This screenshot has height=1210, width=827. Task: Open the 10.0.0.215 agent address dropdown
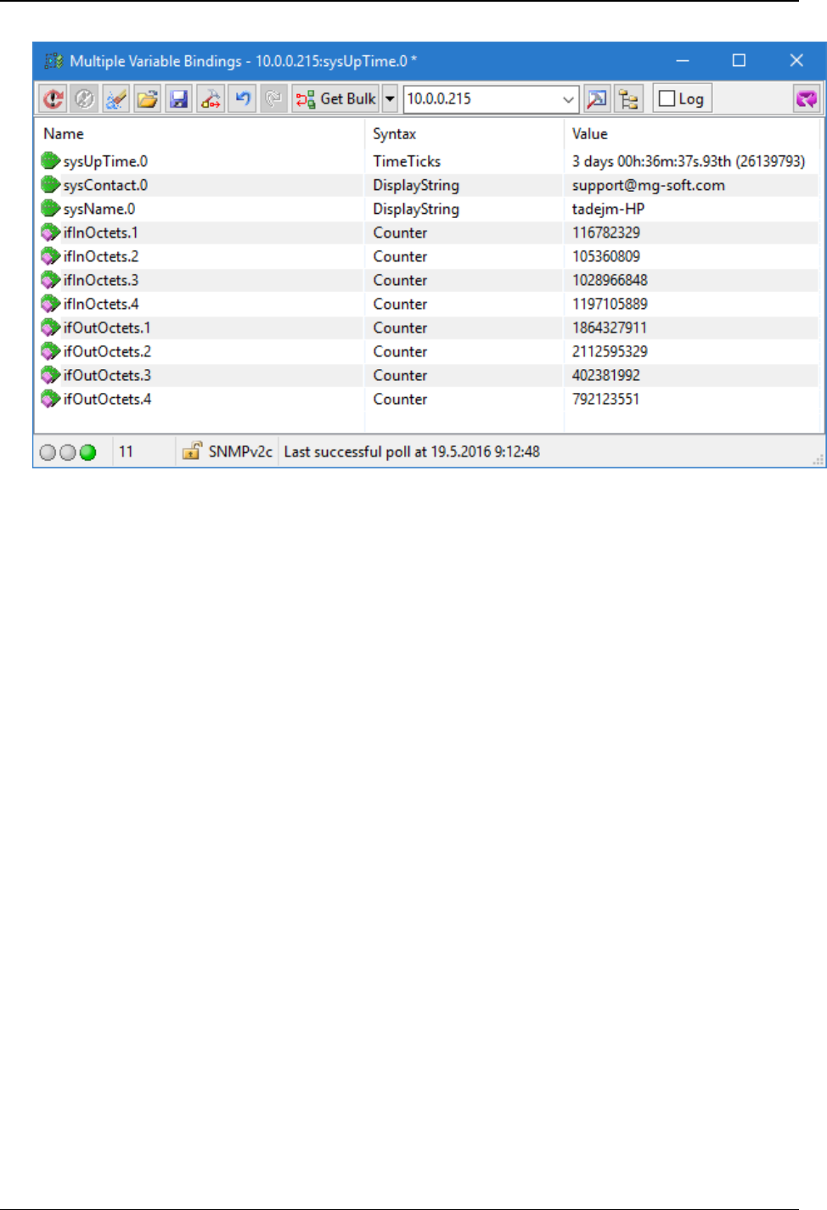[x=568, y=99]
